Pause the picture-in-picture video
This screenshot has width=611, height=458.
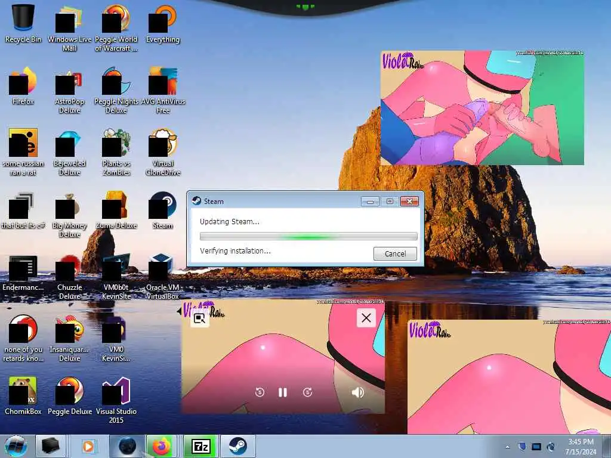pyautogui.click(x=283, y=392)
